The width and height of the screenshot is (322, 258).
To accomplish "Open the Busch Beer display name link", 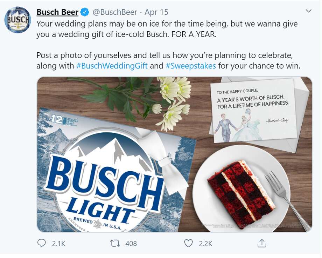I will 57,12.
